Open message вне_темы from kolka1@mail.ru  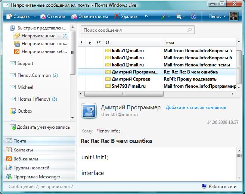coord(157,65)
